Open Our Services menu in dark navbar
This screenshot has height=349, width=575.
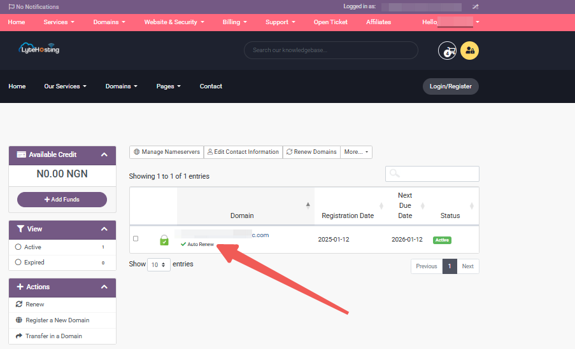click(x=66, y=86)
